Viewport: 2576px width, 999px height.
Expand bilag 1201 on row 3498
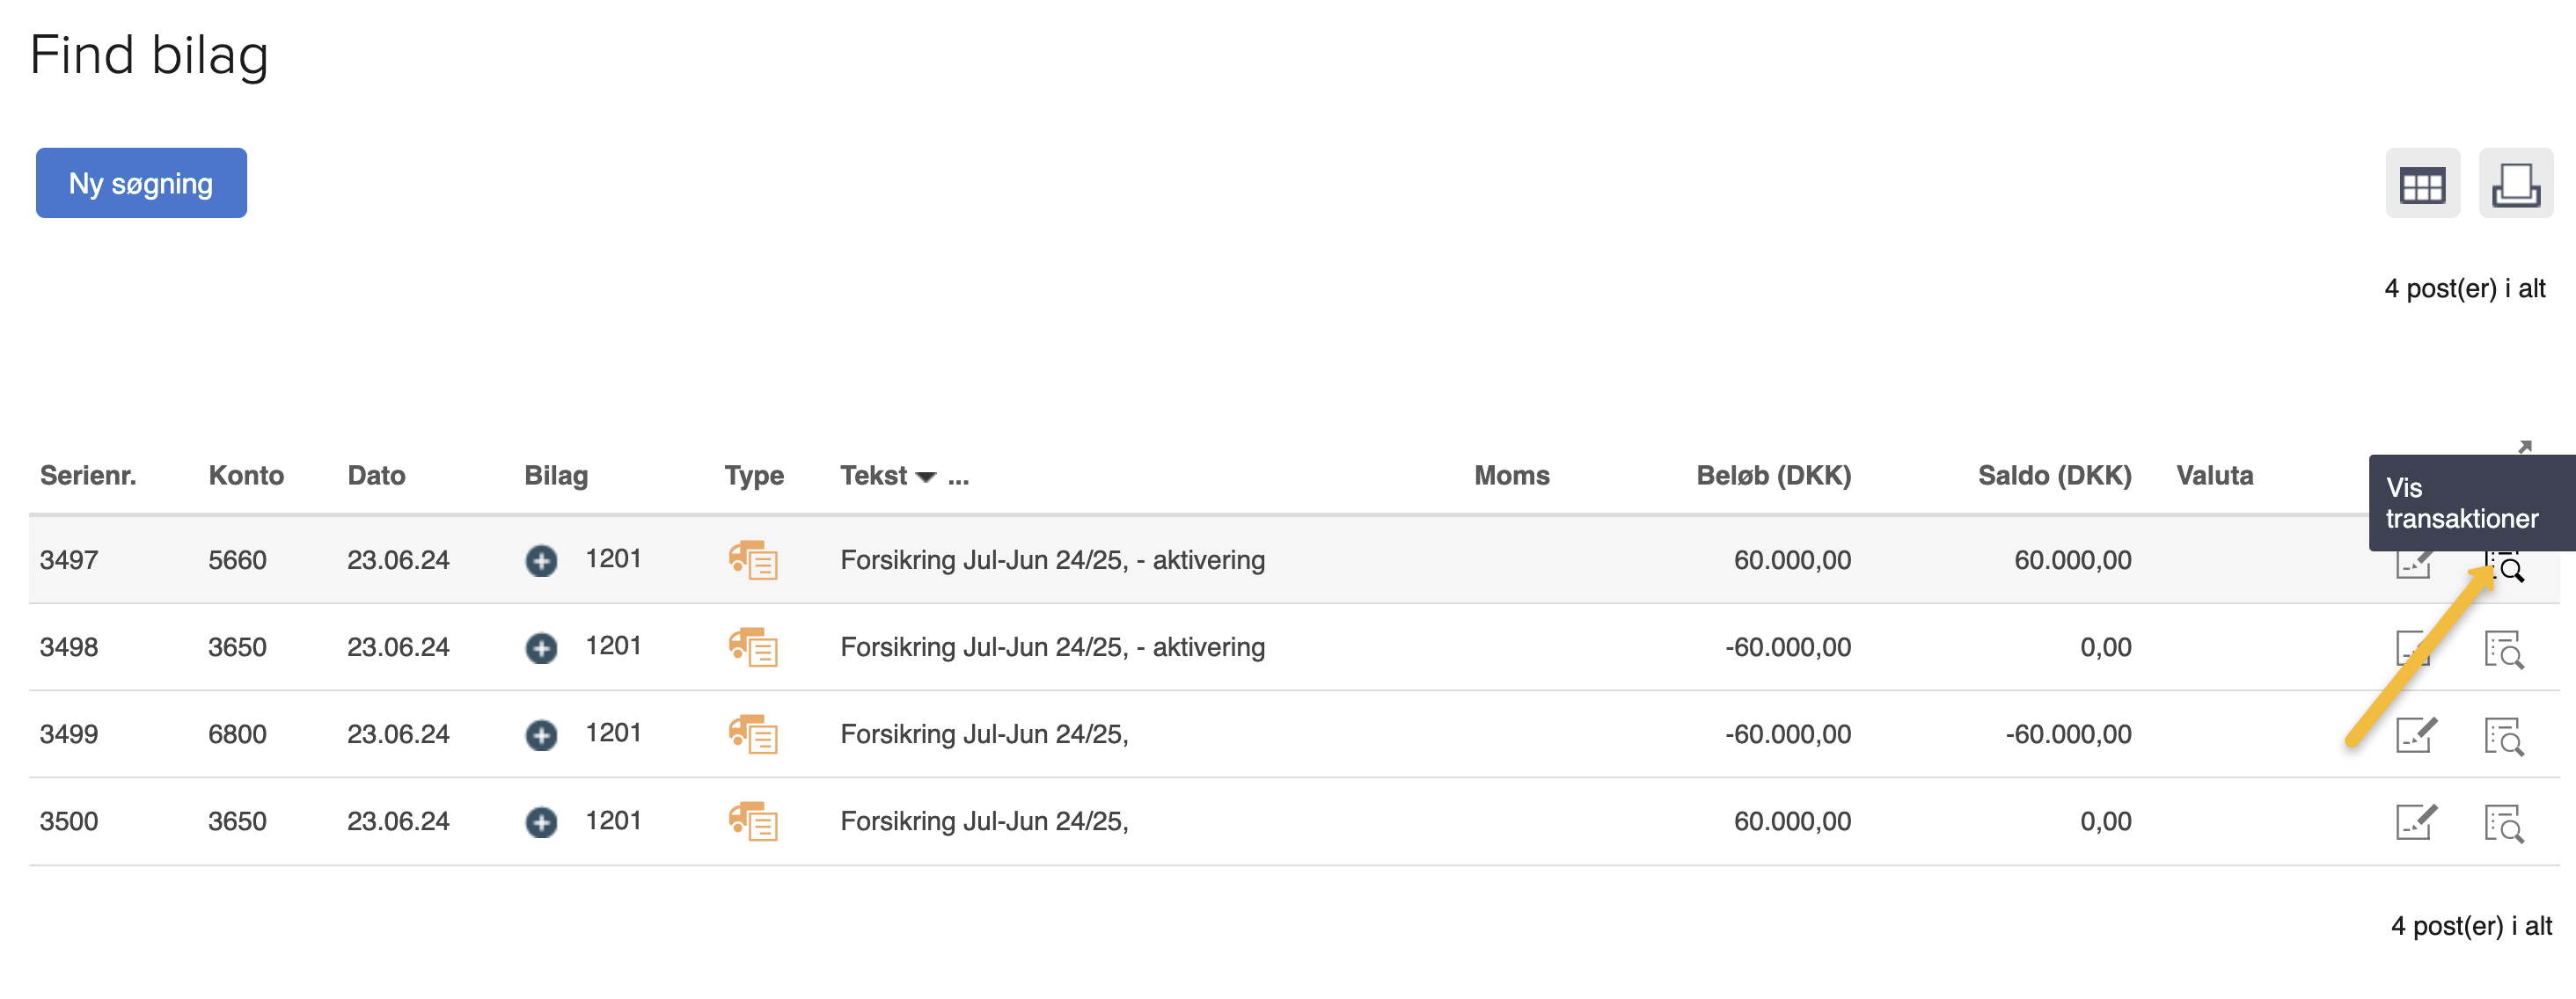tap(541, 647)
